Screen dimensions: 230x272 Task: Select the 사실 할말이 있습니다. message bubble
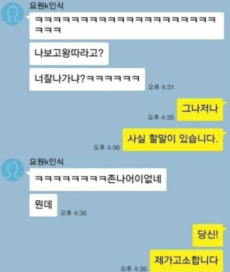[x=173, y=140]
